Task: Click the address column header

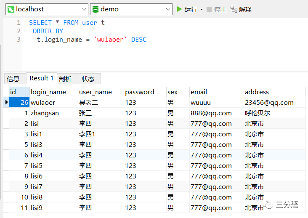Action: pyautogui.click(x=257, y=92)
